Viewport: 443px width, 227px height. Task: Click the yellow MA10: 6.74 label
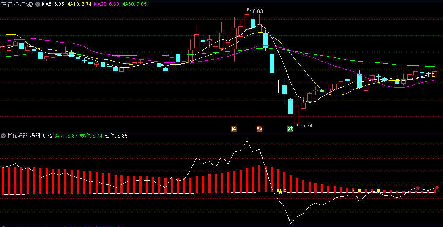79,4
